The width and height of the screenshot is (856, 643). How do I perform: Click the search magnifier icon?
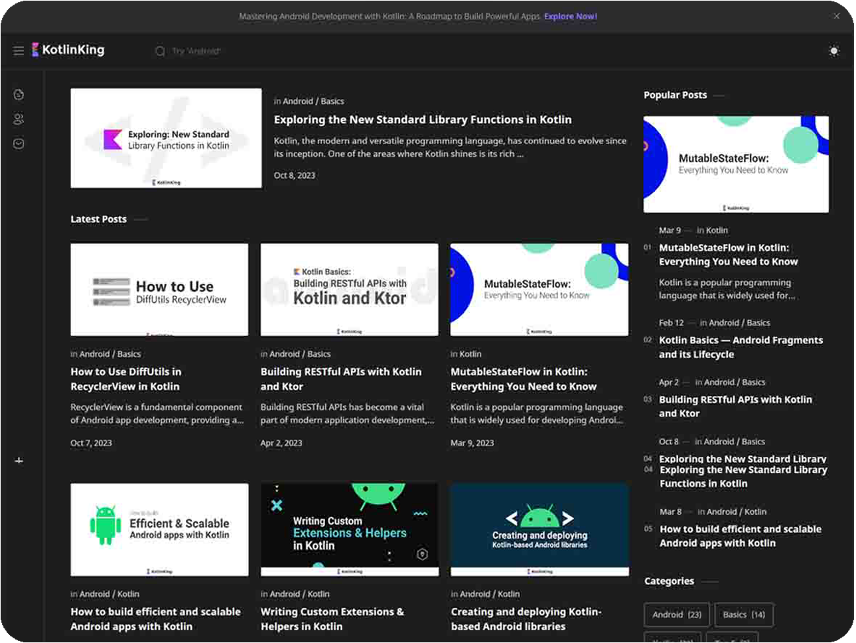click(x=160, y=51)
